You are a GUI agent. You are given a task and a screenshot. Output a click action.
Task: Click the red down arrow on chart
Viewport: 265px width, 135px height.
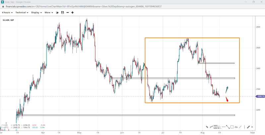(227, 99)
